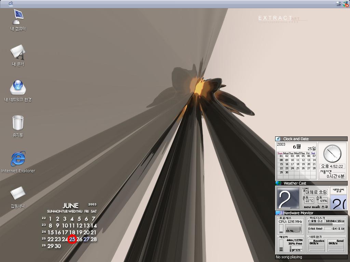Select the circled date 25 on June calendar

coord(72,239)
